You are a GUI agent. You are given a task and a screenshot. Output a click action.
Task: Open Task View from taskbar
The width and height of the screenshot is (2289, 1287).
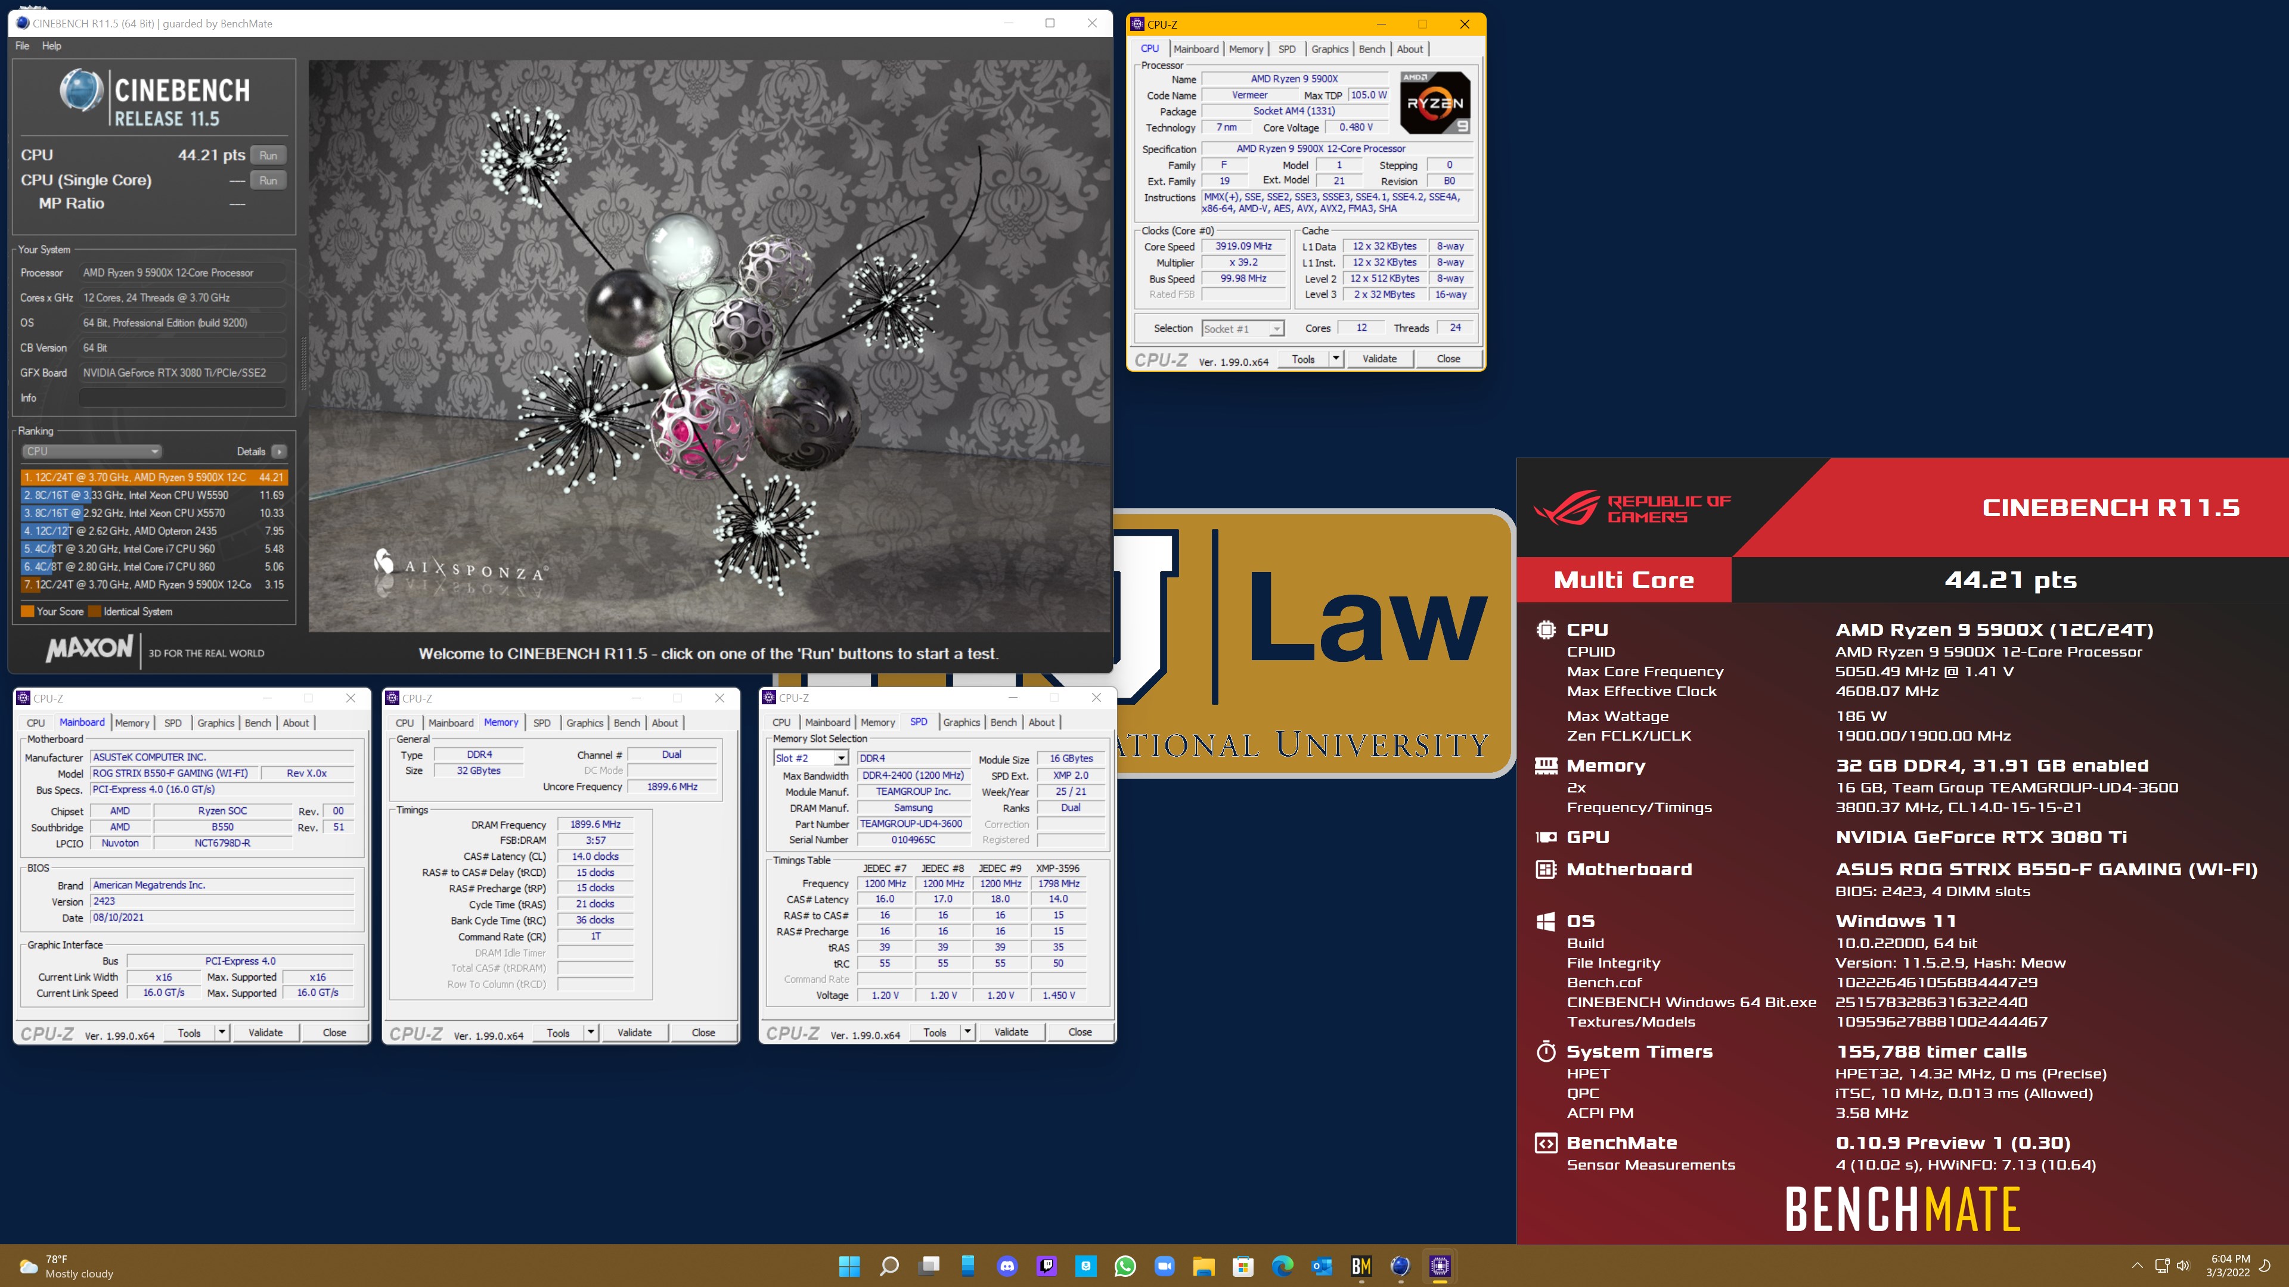point(929,1266)
